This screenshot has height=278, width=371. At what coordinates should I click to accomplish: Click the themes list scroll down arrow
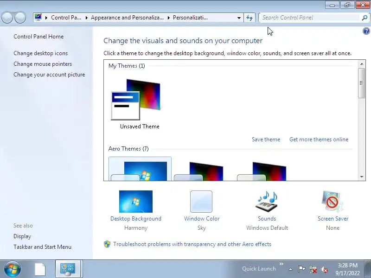tap(362, 177)
